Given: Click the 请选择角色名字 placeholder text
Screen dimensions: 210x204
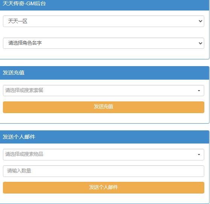Looking at the screenshot, I should click(x=25, y=43).
